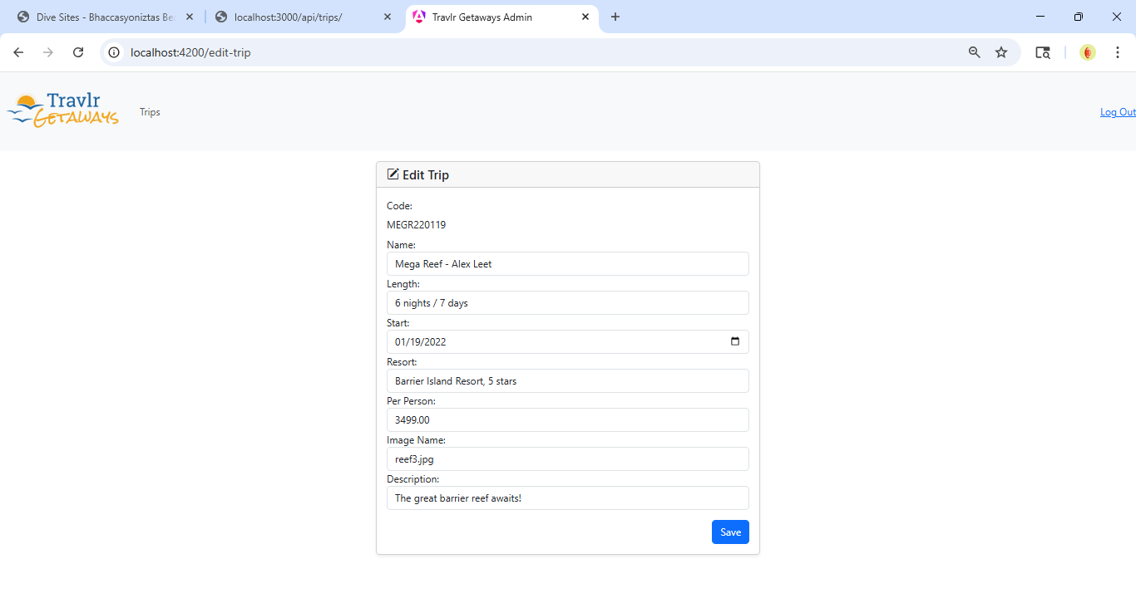Focus the Per Person price field
The image size is (1136, 598).
[567, 420]
